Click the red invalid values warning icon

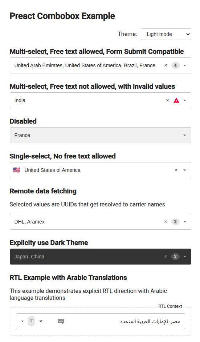(x=176, y=100)
